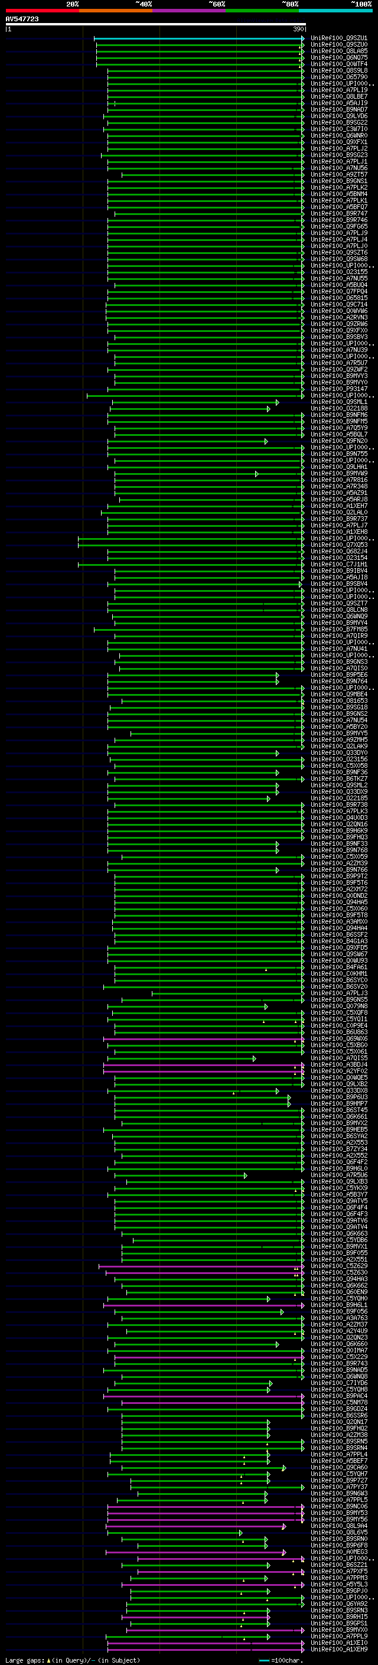Image resolution: width=378 pixels, height=1665 pixels.
Task: Select hit label UniRef100_B9SG23
Action: [339, 155]
